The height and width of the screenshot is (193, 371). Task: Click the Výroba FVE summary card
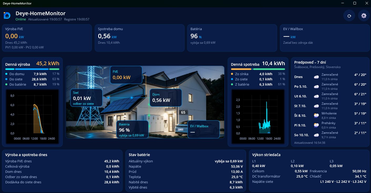[x=47, y=38]
